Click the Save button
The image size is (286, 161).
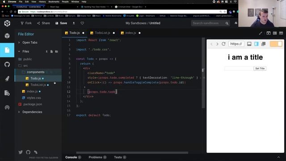tap(61, 23)
